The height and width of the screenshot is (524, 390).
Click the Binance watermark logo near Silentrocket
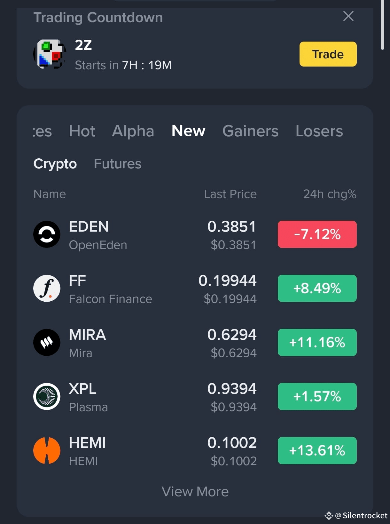coord(329,516)
